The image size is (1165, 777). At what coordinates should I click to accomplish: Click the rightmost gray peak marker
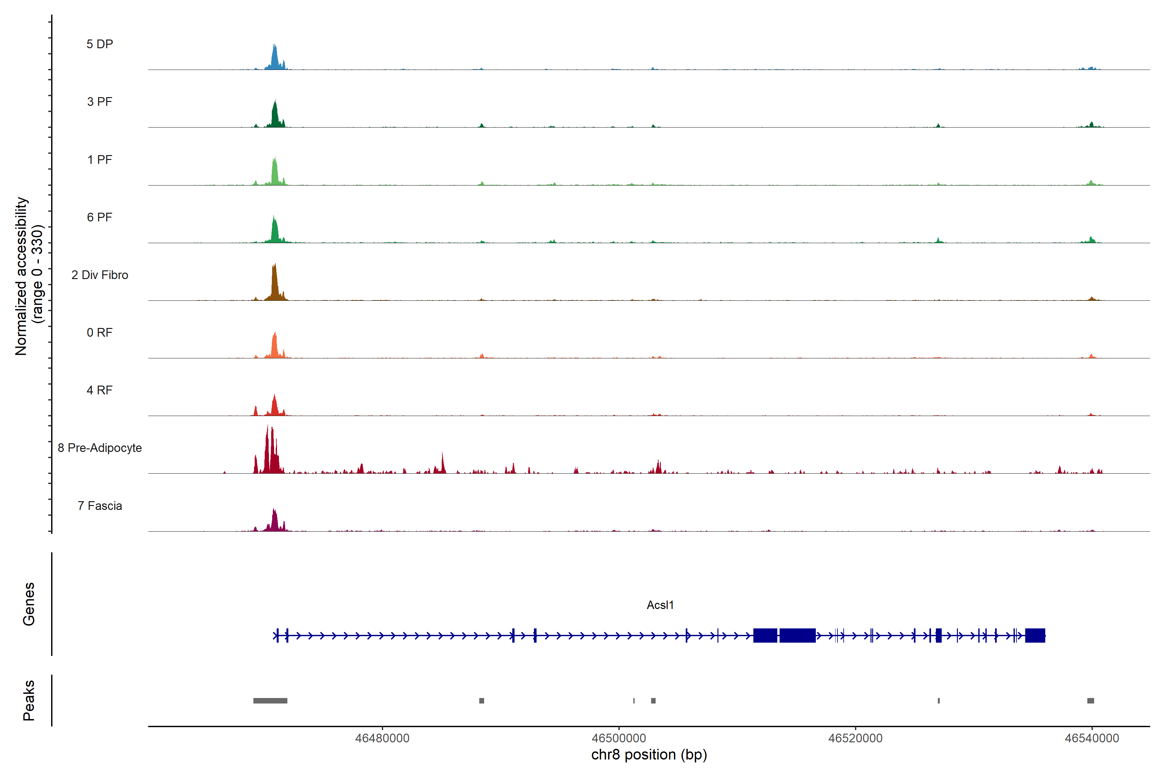1090,701
